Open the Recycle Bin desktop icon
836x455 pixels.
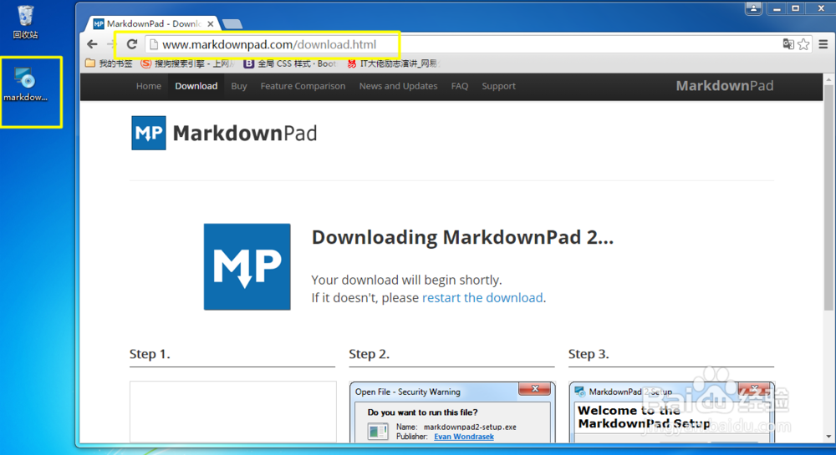25,21
